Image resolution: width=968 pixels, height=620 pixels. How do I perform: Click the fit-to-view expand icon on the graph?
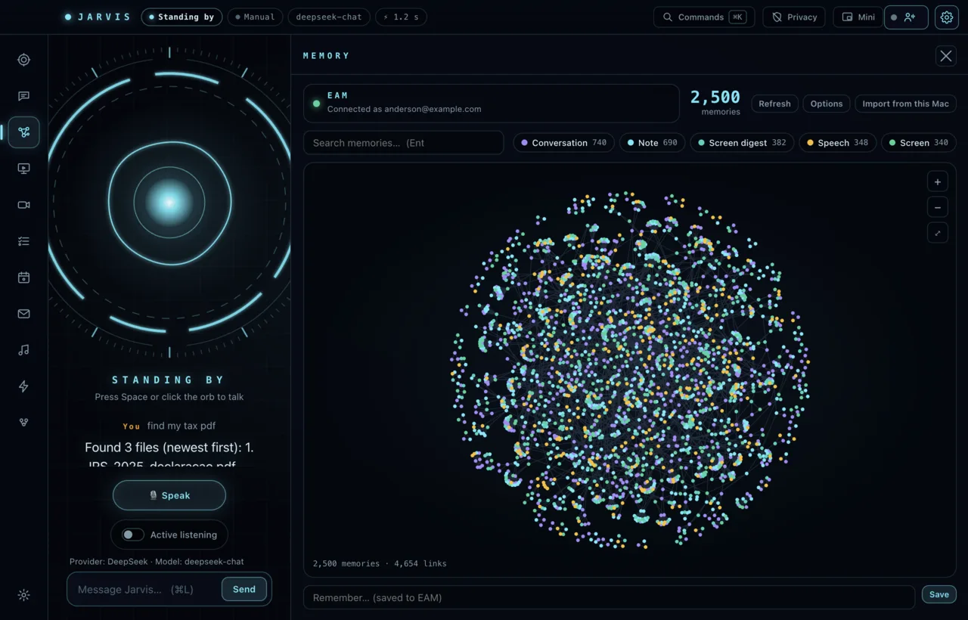point(938,233)
